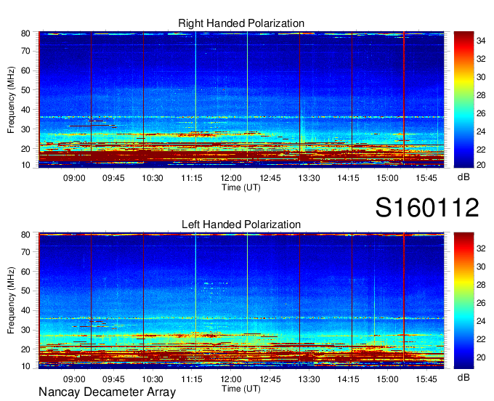Image resolution: width=494 pixels, height=401 pixels.
Task: Click the Right Handed Polarization spectrogram
Action: pyautogui.click(x=241, y=100)
